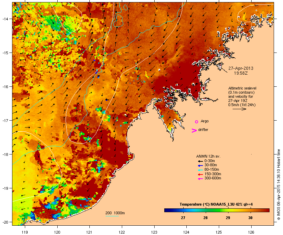Viewport: 283px width, 235px height.
Task: Click the 123 longitude axis label
Action: [154, 232]
